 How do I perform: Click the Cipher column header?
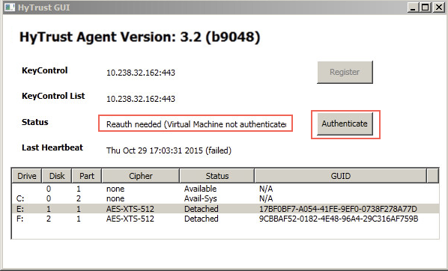(141, 176)
